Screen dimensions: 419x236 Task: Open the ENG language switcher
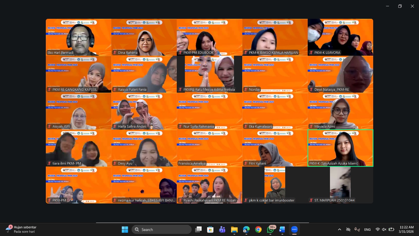pos(367,229)
